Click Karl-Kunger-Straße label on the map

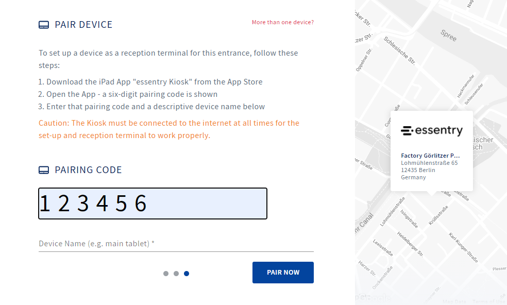tap(463, 247)
